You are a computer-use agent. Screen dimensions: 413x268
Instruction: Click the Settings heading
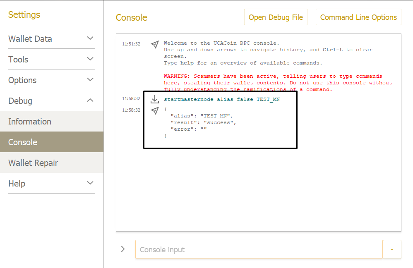point(24,15)
